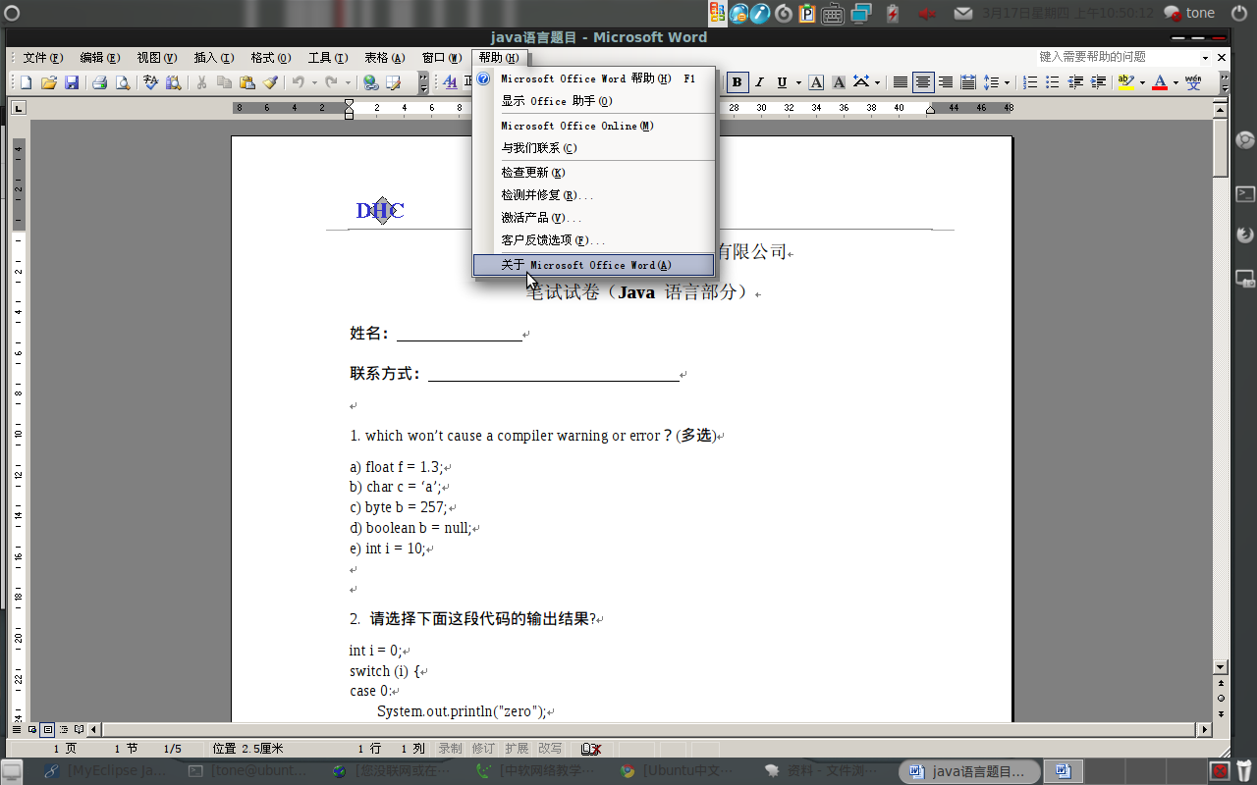The height and width of the screenshot is (785, 1257).
Task: Insert hyperlink using the globe icon
Action: click(x=371, y=83)
